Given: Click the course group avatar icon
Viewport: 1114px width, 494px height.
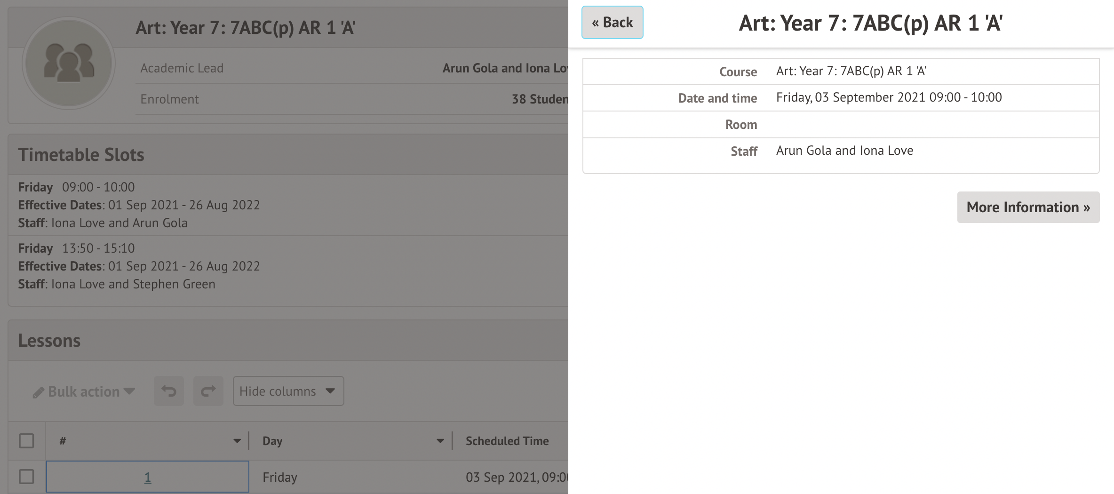Looking at the screenshot, I should 69,63.
